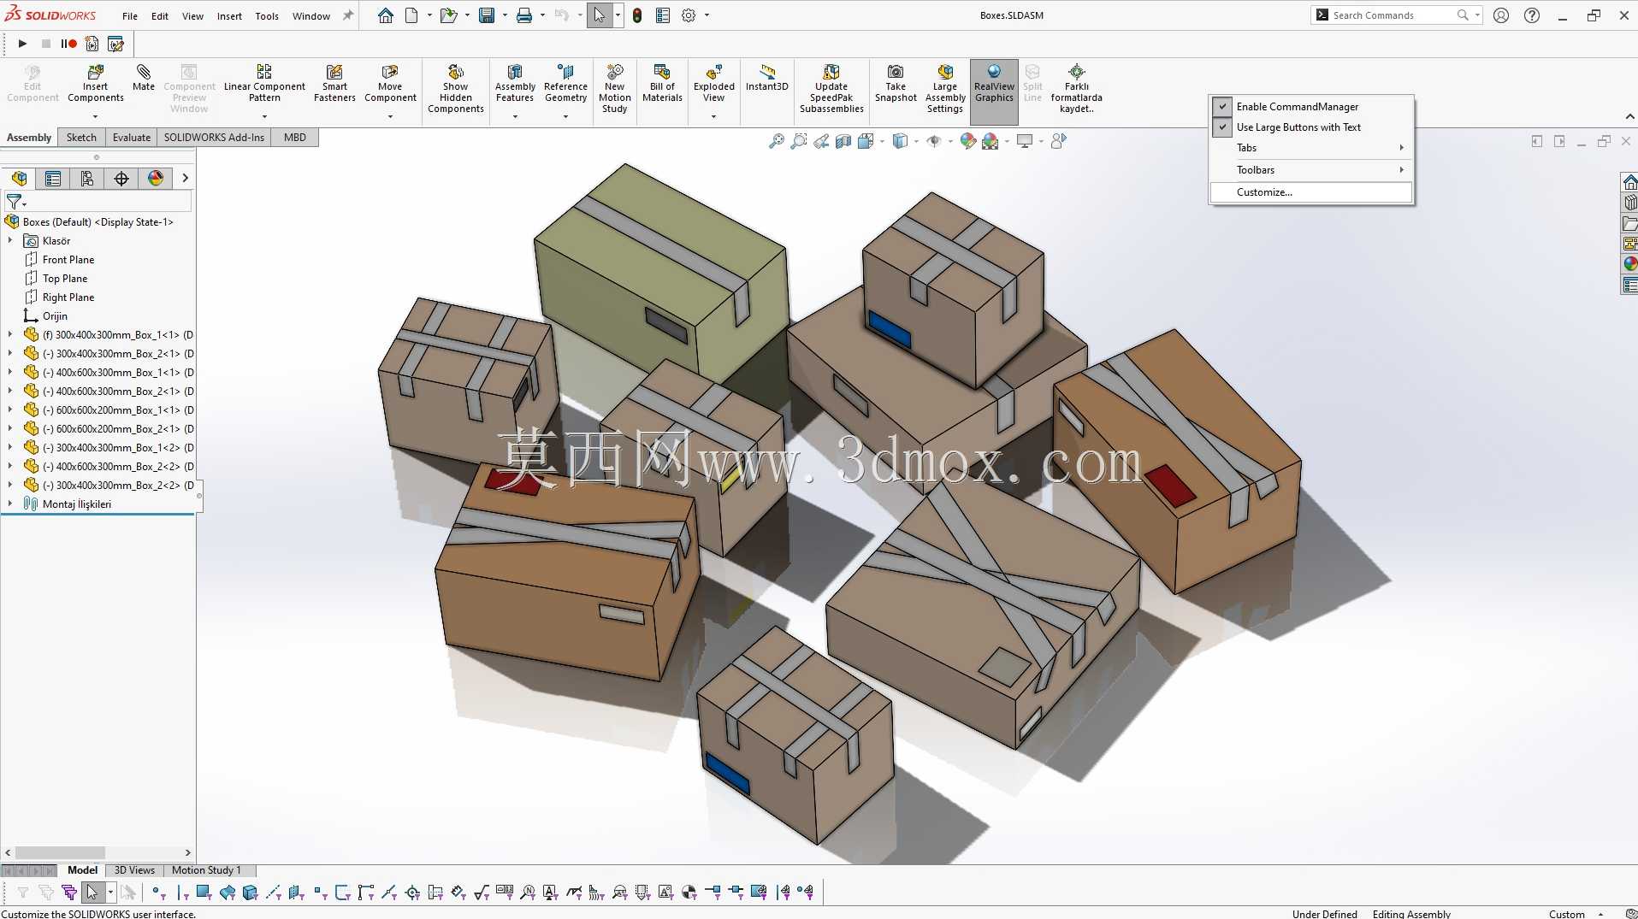
Task: Switch to the Sketch tab
Action: (x=81, y=137)
